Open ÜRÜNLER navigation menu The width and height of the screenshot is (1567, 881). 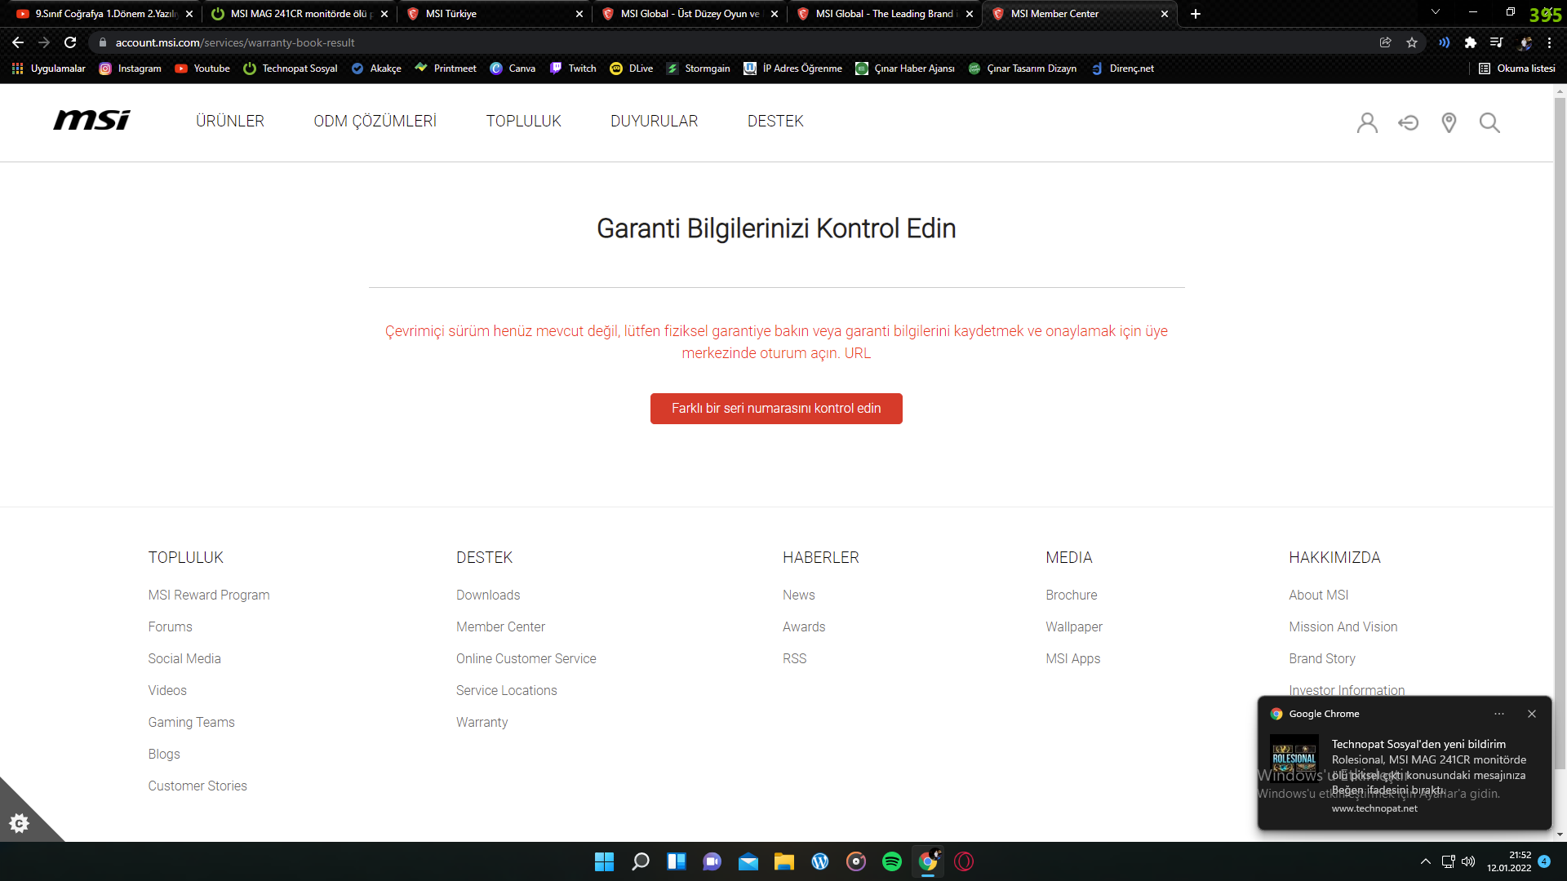229,121
